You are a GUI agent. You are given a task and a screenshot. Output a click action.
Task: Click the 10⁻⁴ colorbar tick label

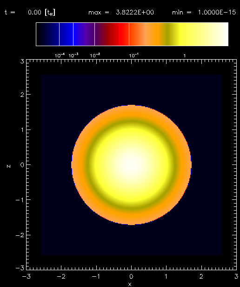pos(60,55)
